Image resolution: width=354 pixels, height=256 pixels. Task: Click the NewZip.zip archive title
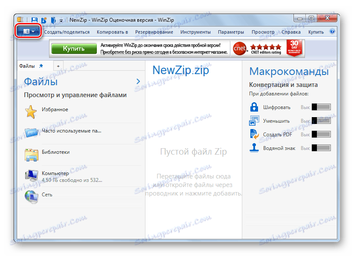coord(180,70)
